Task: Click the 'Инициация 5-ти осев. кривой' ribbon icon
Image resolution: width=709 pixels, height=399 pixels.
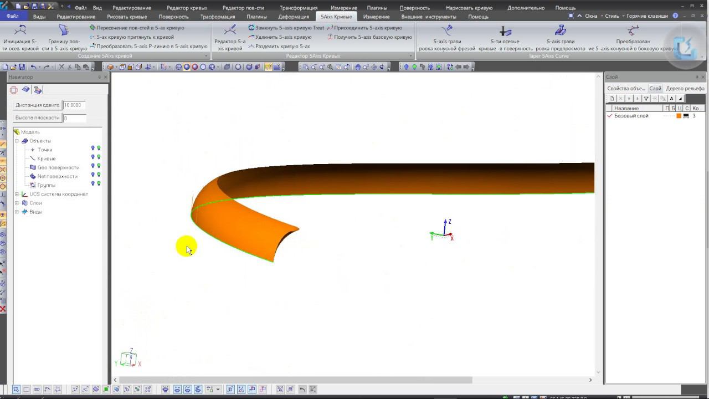Action: tap(20, 31)
